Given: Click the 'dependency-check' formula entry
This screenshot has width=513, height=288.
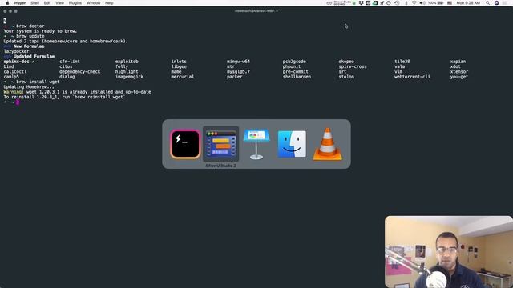Looking at the screenshot, I should (x=80, y=71).
